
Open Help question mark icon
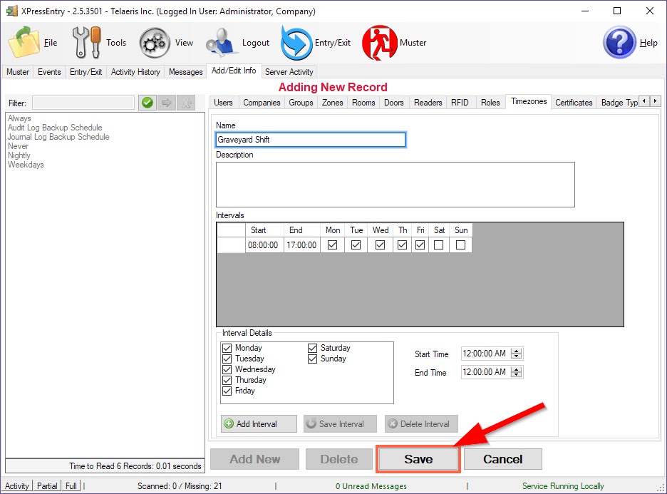[x=619, y=43]
